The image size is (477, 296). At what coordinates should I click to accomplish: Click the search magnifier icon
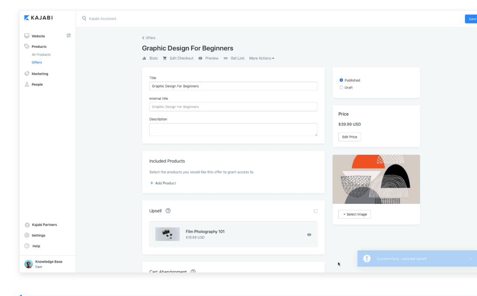(x=84, y=19)
